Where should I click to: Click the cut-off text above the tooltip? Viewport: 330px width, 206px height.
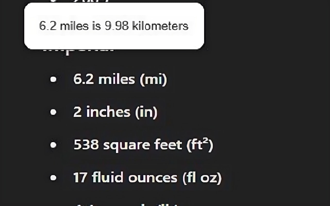tap(90, 1)
